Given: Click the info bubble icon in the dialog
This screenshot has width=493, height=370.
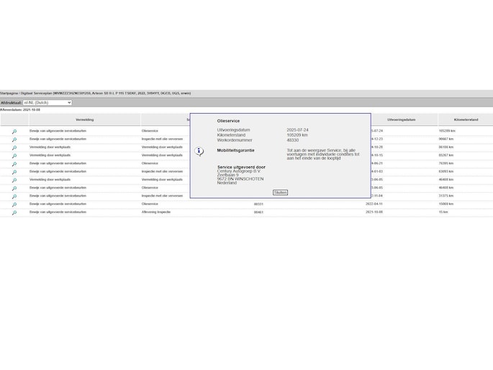Looking at the screenshot, I should tap(199, 152).
